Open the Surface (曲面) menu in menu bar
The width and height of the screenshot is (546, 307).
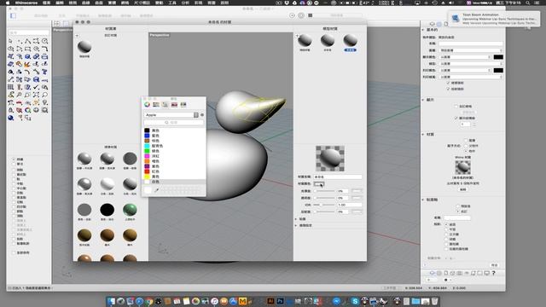click(x=99, y=3)
